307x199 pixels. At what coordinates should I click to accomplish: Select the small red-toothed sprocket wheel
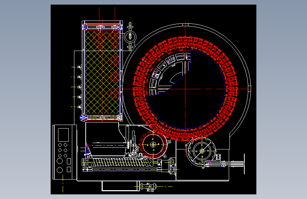pyautogui.click(x=153, y=145)
